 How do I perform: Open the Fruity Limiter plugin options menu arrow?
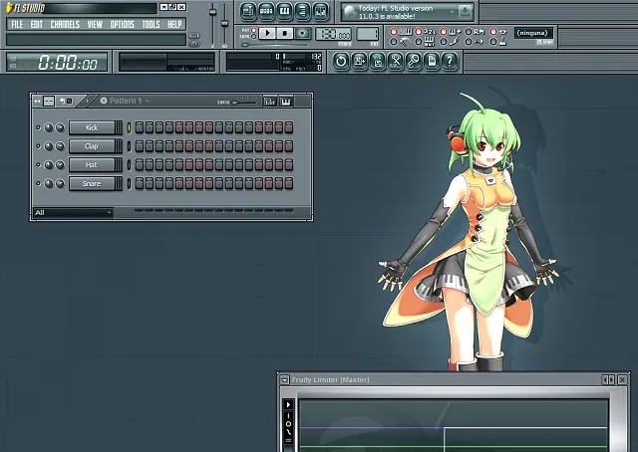(284, 380)
